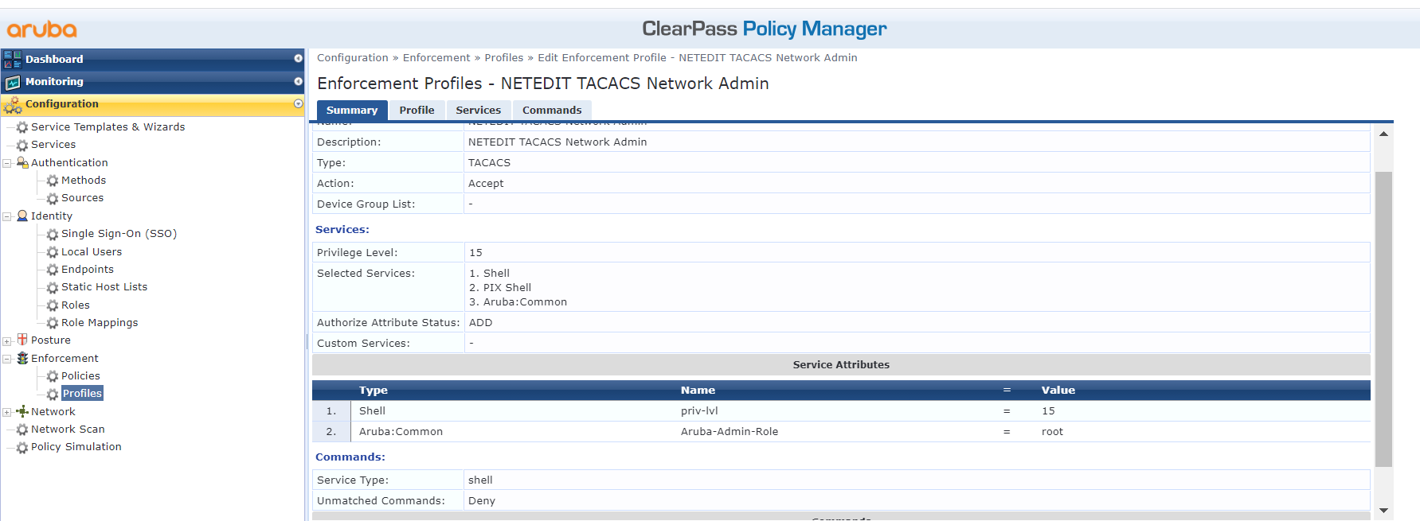The width and height of the screenshot is (1420, 521).
Task: Click the Enforcement breadcrumb link
Action: pos(436,58)
